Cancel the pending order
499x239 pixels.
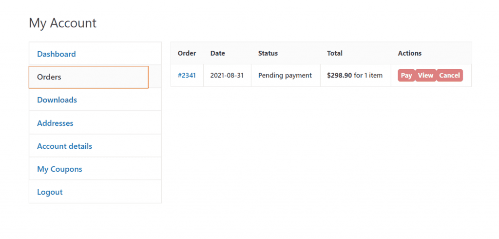[449, 76]
